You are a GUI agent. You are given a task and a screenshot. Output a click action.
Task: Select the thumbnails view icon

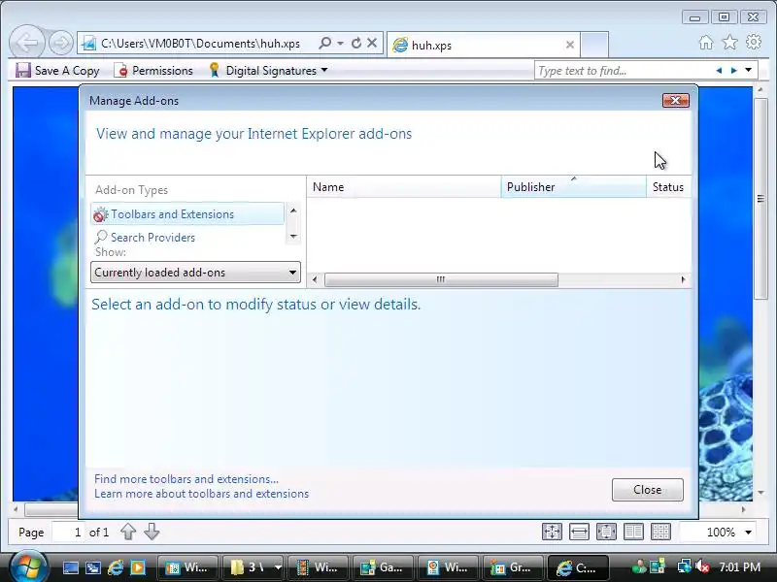point(660,532)
